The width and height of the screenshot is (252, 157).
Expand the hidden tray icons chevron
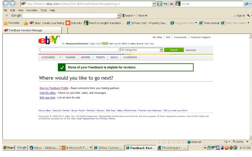click(x=205, y=148)
